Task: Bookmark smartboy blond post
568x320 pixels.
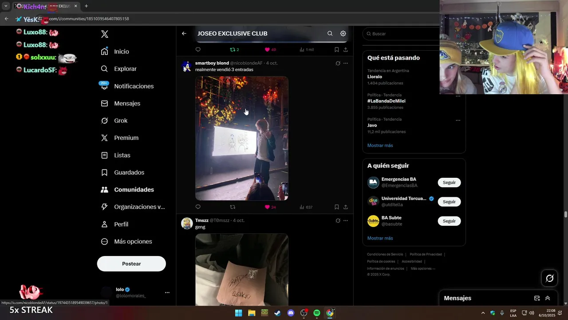Action: 337,207
